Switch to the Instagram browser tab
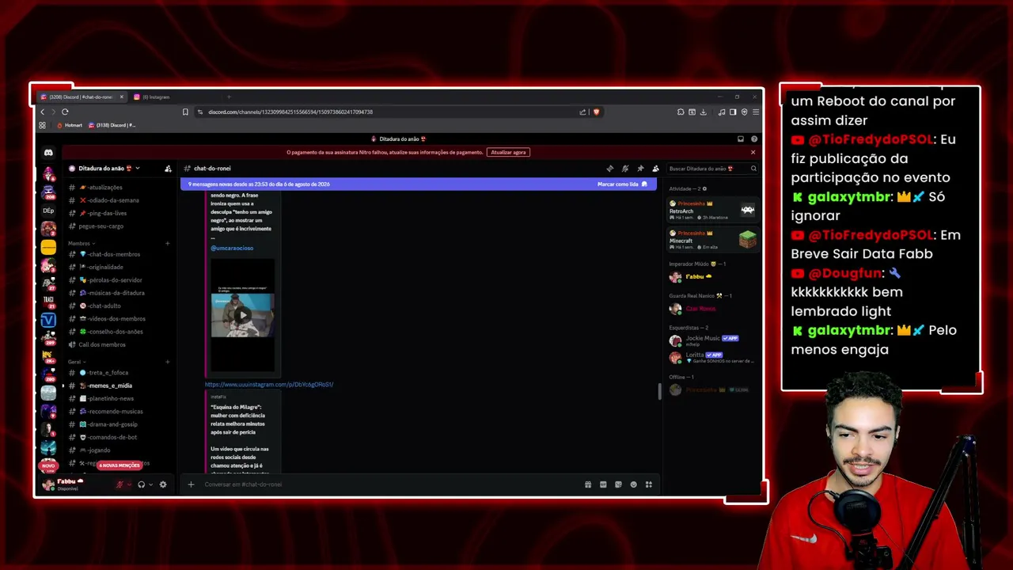The image size is (1013, 570). click(158, 97)
